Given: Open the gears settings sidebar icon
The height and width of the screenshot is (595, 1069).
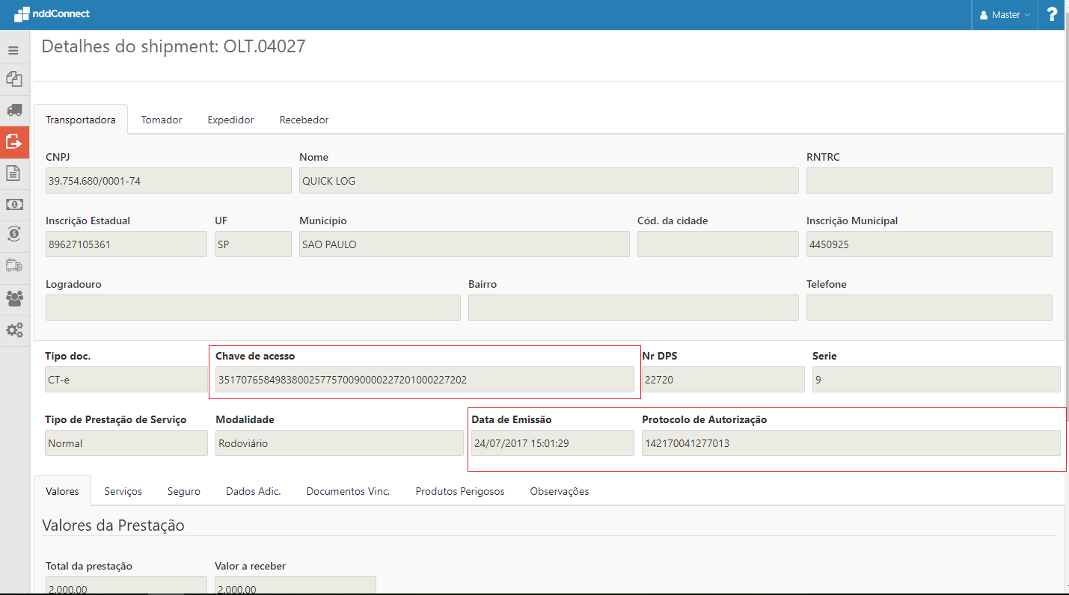Looking at the screenshot, I should tap(13, 330).
